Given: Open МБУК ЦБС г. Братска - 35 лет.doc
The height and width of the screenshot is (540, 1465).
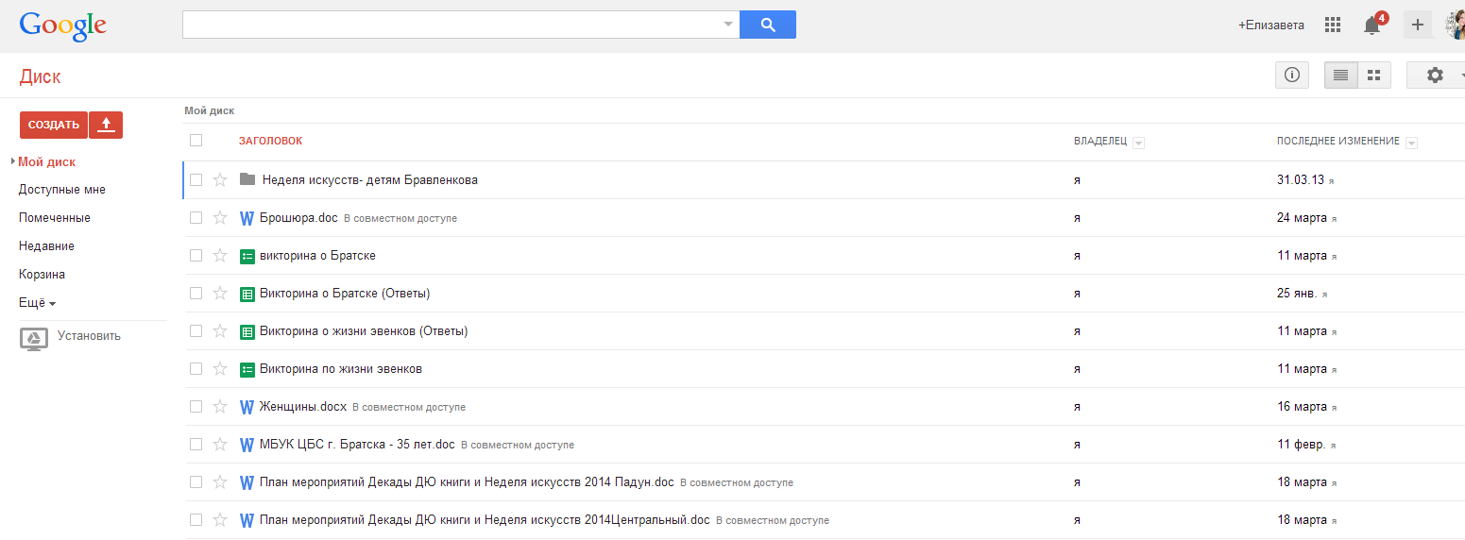Looking at the screenshot, I should (357, 445).
